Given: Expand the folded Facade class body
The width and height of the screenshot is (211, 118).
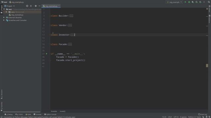Looking at the screenshot, I should [70, 44].
